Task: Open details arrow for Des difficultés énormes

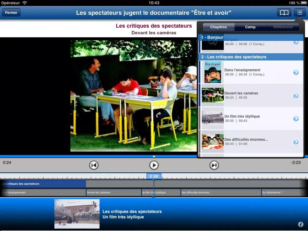Action: click(x=296, y=142)
